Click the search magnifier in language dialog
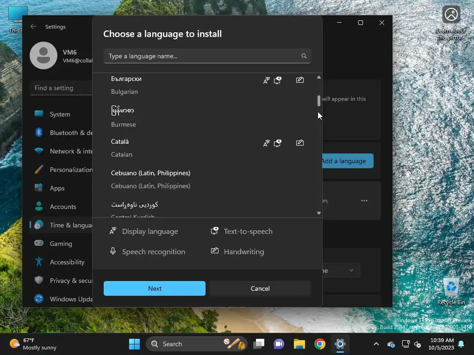 [304, 56]
